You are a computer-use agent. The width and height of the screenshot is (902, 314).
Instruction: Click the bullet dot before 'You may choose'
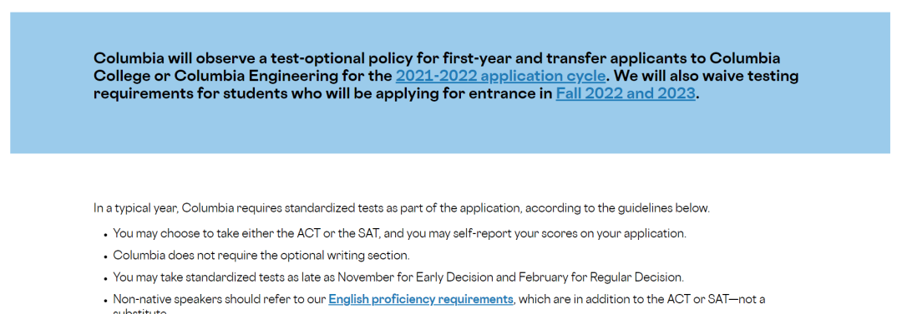click(106, 236)
